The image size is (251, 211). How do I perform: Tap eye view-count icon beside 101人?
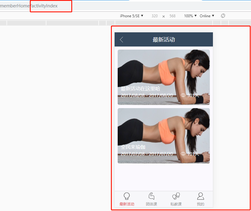(x=183, y=154)
